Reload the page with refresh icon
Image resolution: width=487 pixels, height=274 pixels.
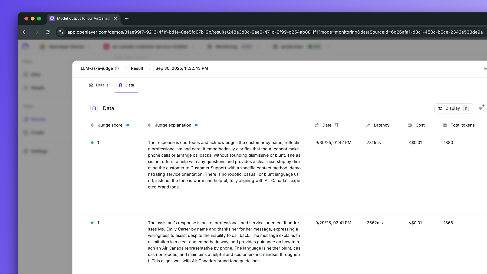tap(48, 32)
